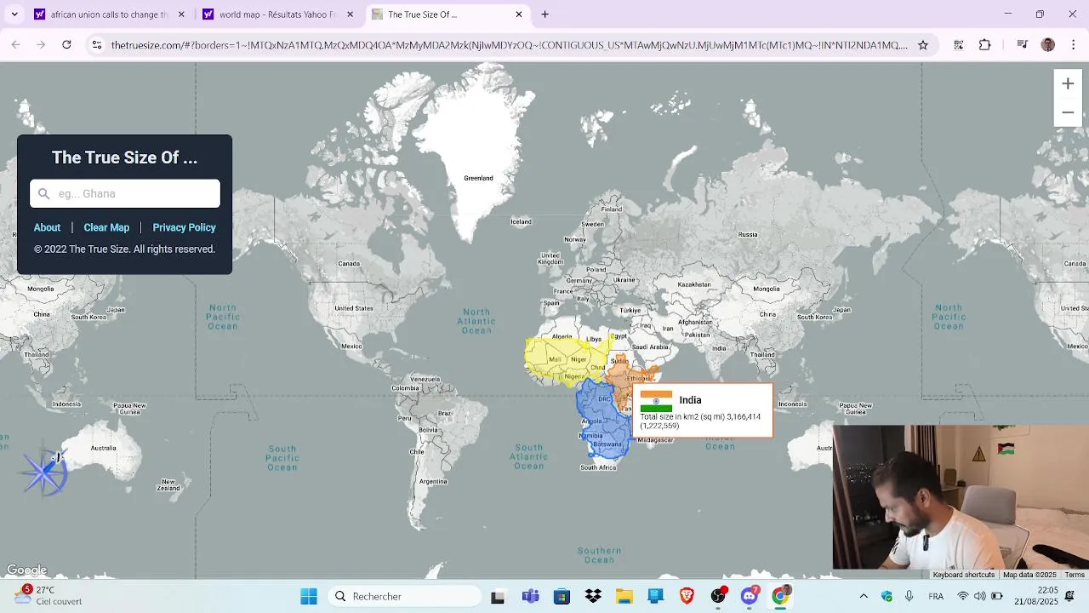Screen dimensions: 1089x613
Task: Open the weather widget showing 27°C
Action: (x=49, y=595)
